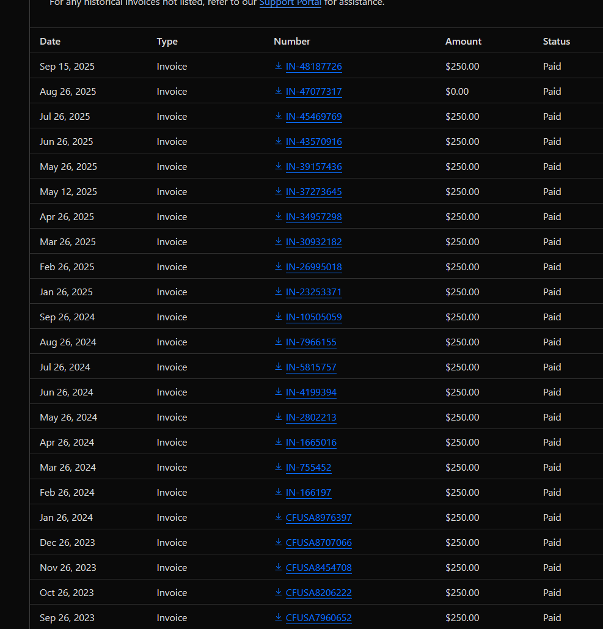Select the Sep 15, 2025 date cell

click(67, 67)
